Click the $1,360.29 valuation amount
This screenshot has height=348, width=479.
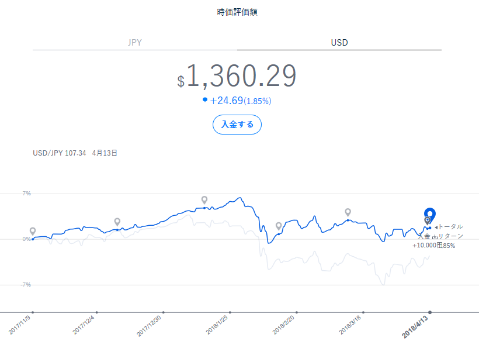click(x=237, y=77)
